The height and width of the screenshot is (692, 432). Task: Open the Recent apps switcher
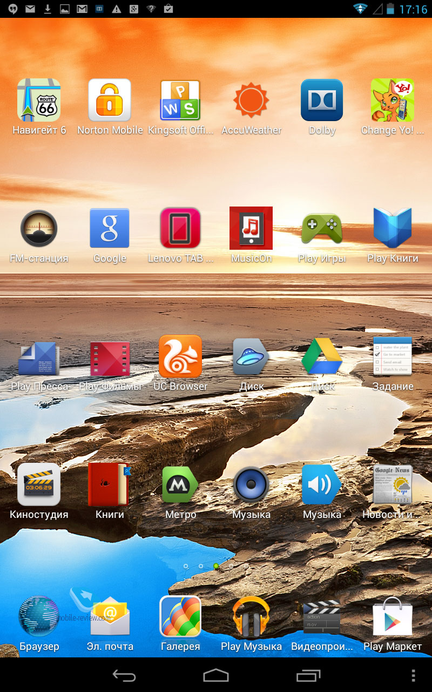[x=308, y=675]
